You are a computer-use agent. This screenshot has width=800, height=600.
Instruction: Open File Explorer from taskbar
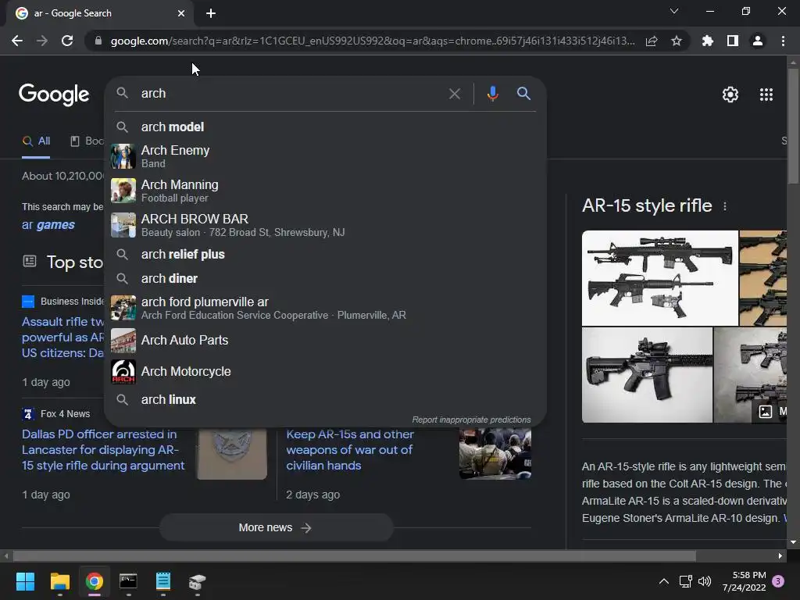[x=59, y=581]
